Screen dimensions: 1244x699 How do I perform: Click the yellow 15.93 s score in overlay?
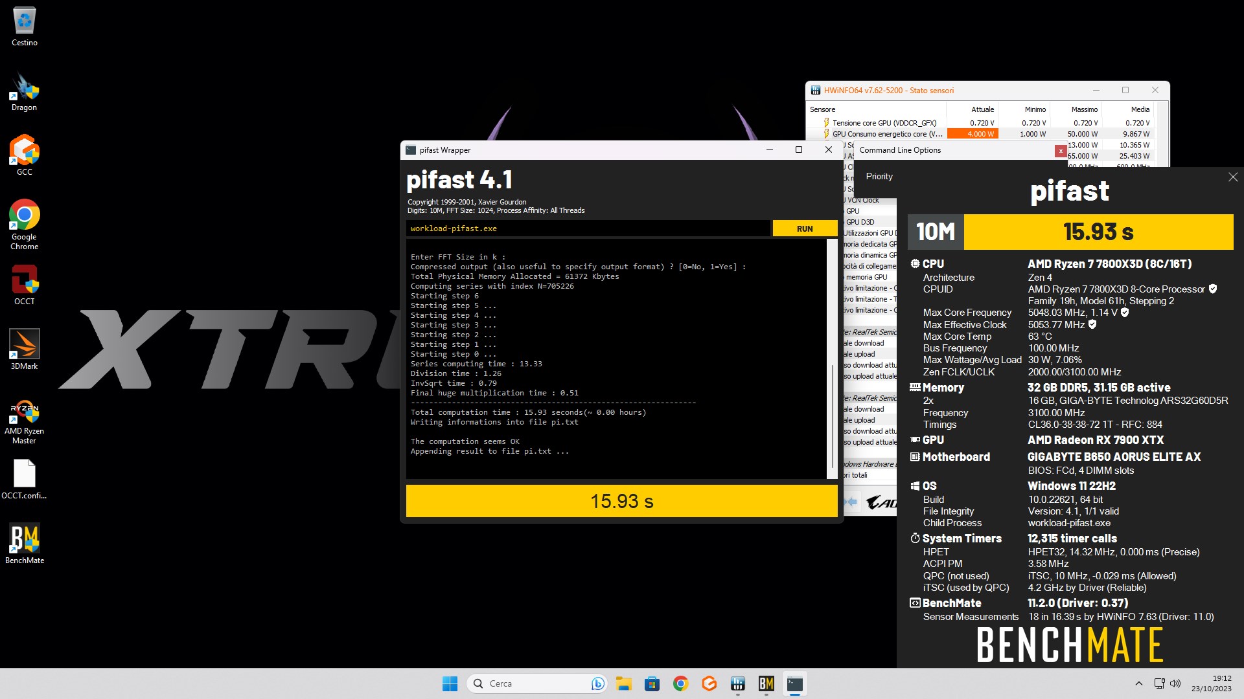pyautogui.click(x=1098, y=232)
